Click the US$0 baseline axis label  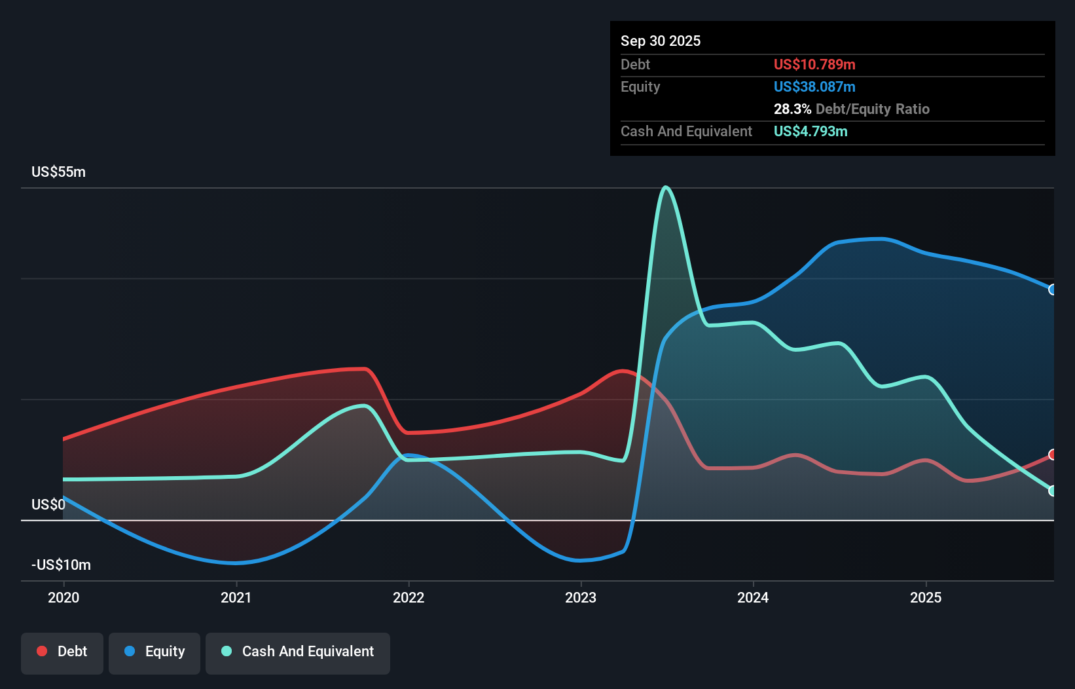[48, 504]
